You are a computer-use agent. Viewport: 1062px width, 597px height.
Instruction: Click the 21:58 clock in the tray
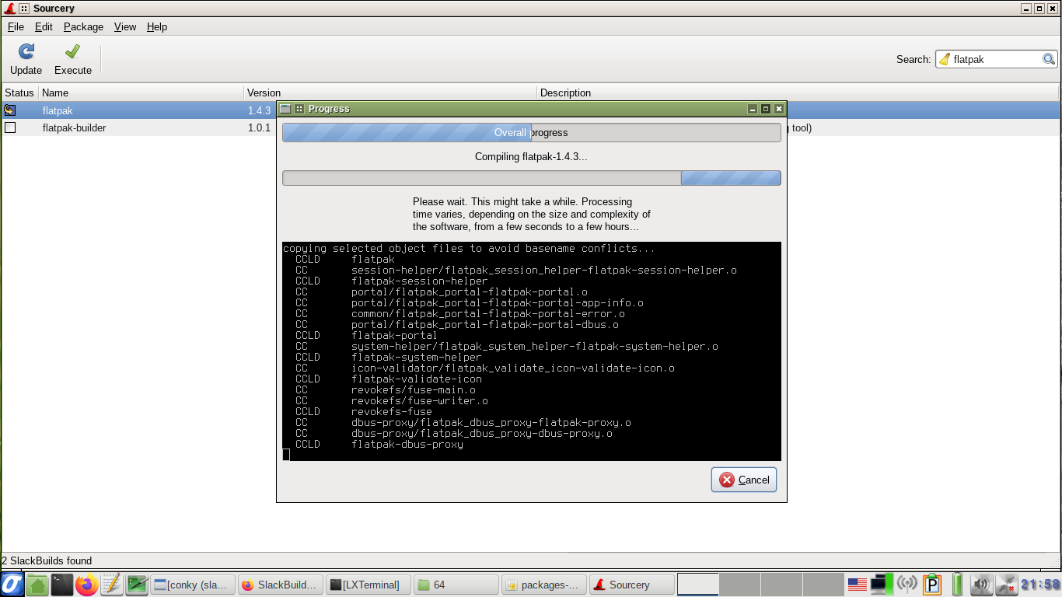[1040, 585]
